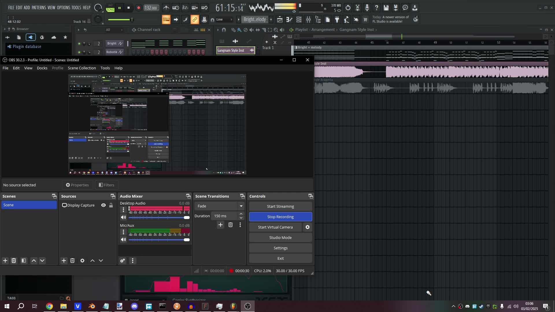Toggle the SONG/PAT mode switch

(110, 8)
